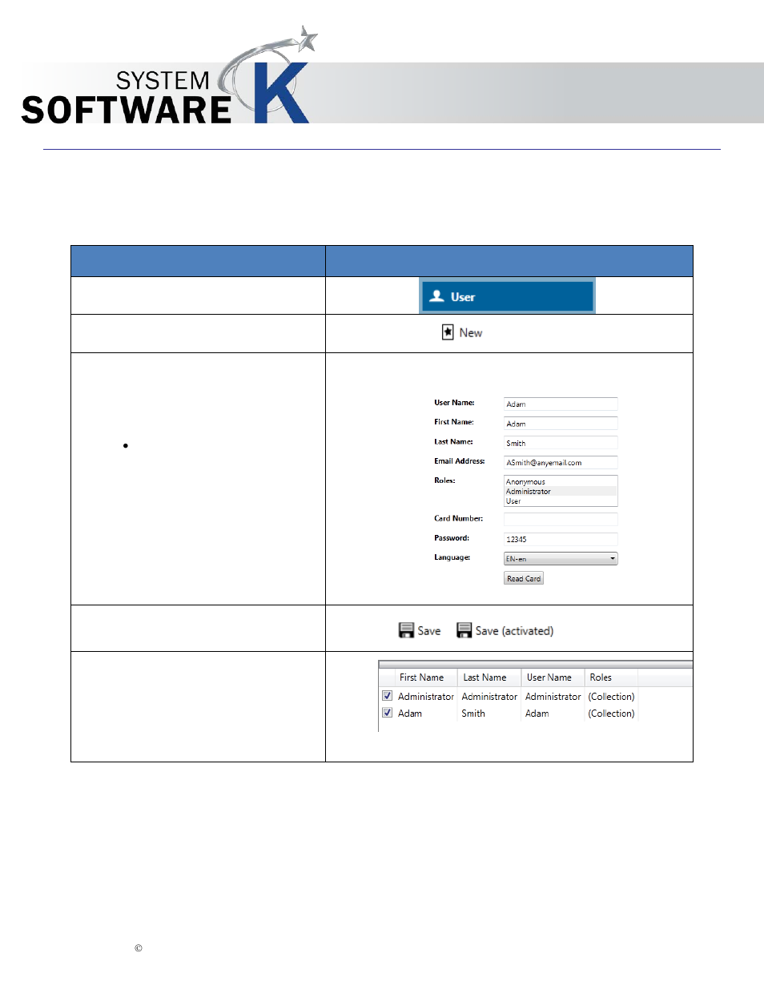Screen dimensions: 764x989
Task: Click (Collection) in the Adam row
Action: (x=611, y=714)
